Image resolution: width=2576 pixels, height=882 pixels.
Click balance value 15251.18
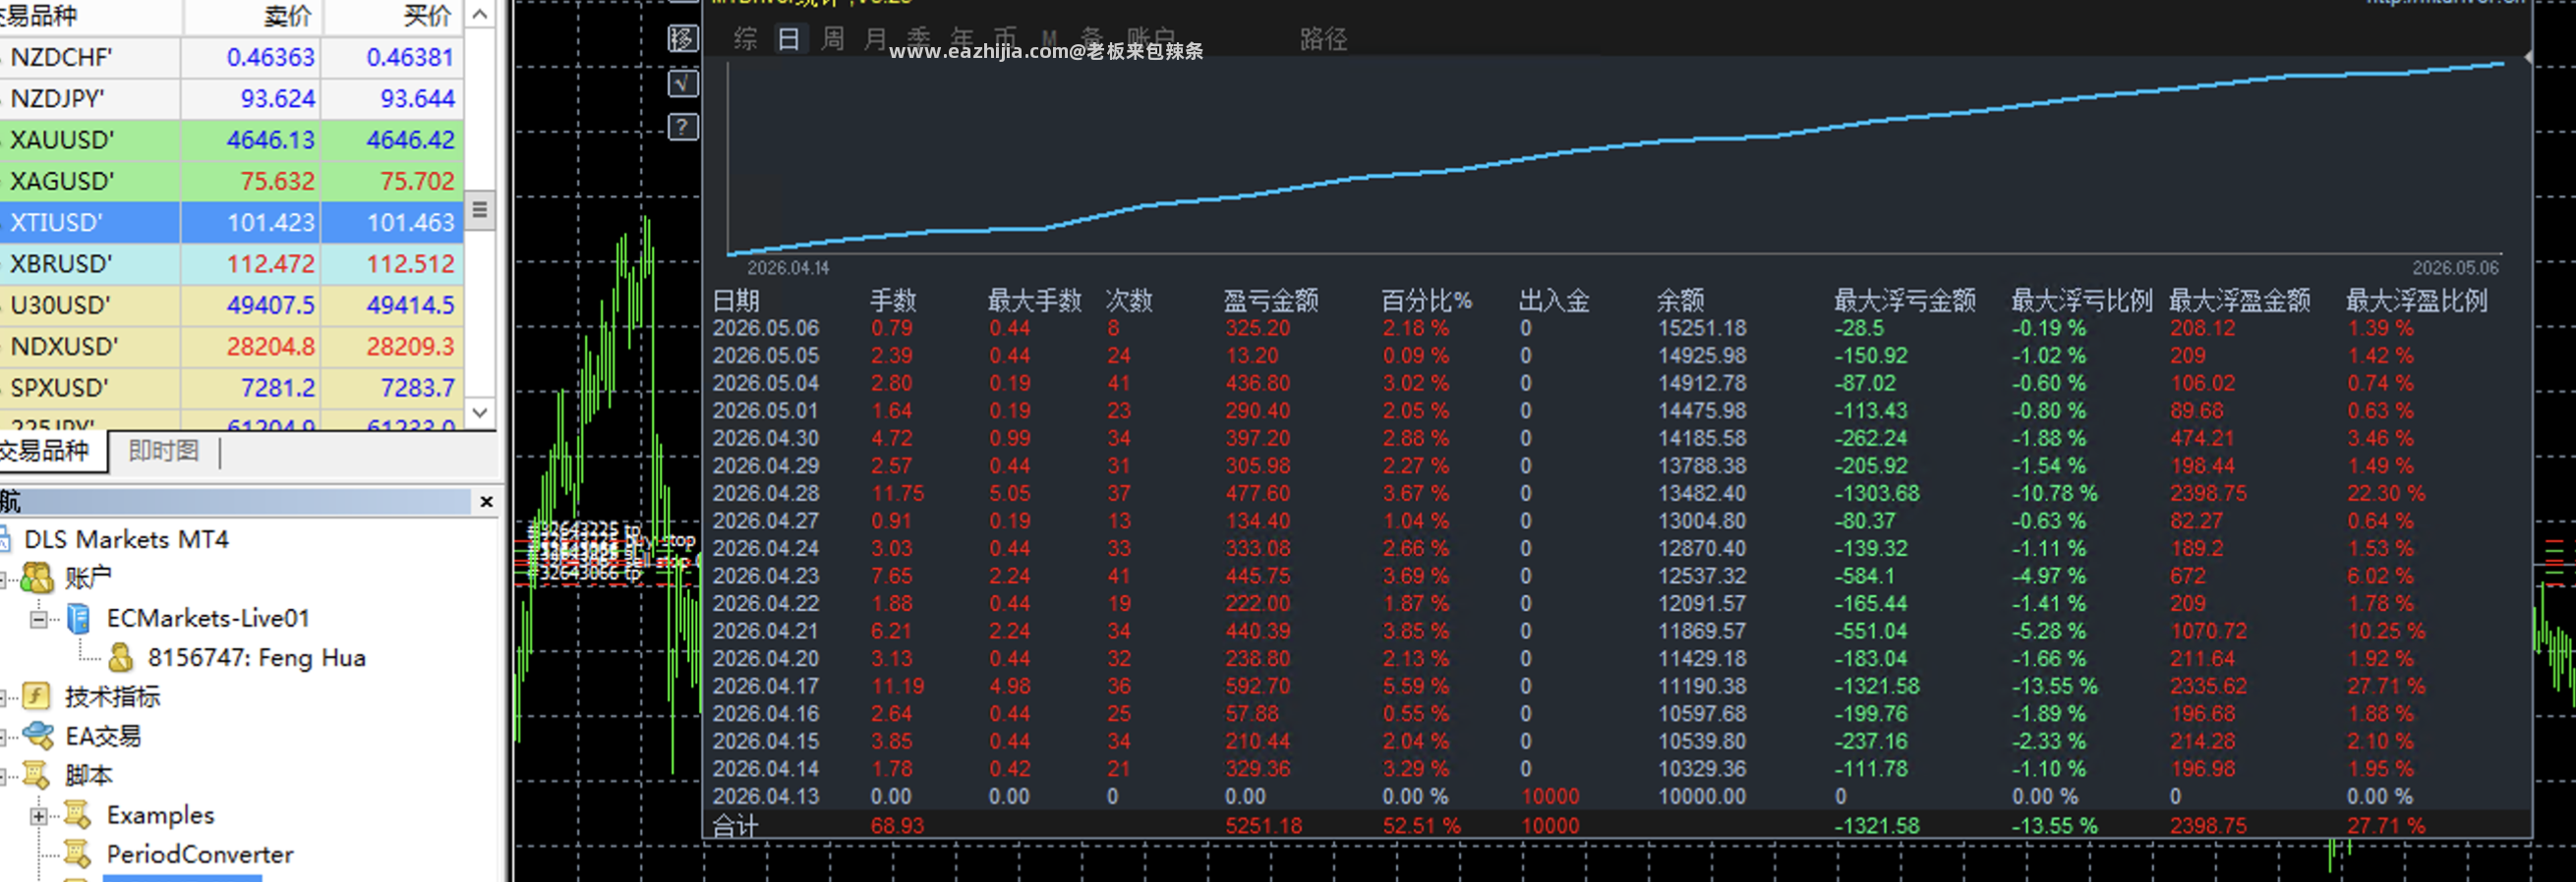(1702, 329)
